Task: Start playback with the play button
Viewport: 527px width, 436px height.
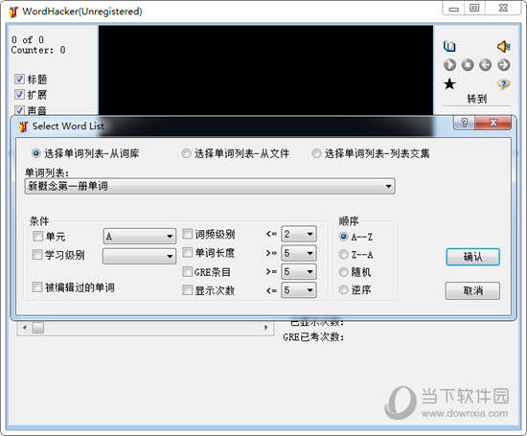Action: pos(449,64)
